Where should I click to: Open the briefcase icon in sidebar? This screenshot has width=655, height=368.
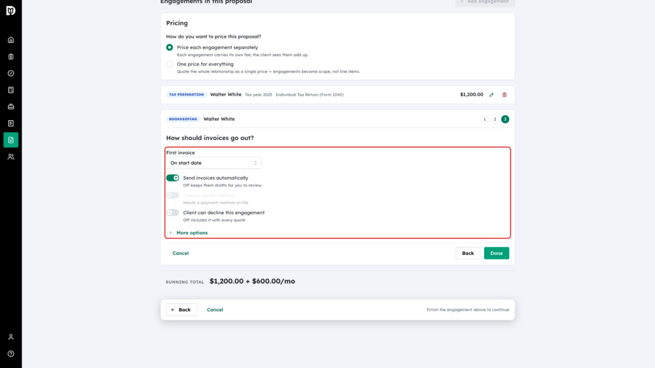tap(11, 107)
